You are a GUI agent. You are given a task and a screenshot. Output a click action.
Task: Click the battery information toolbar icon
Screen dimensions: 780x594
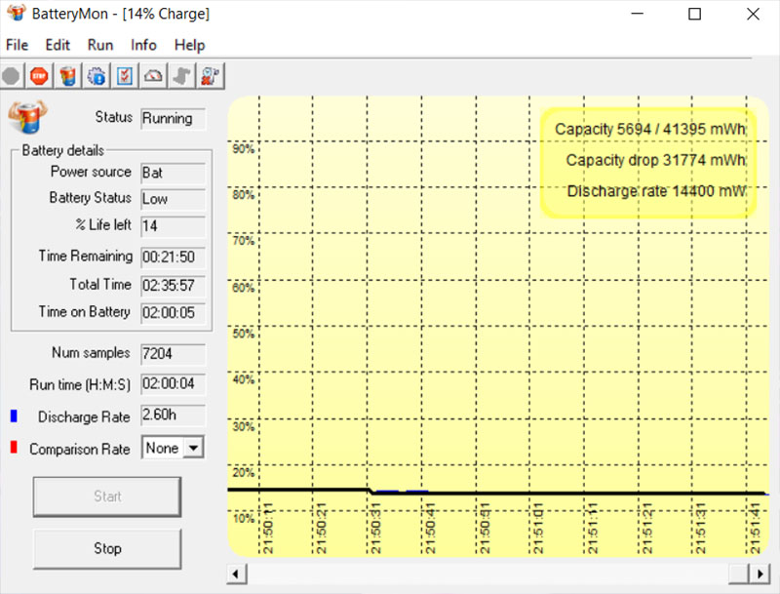[67, 75]
